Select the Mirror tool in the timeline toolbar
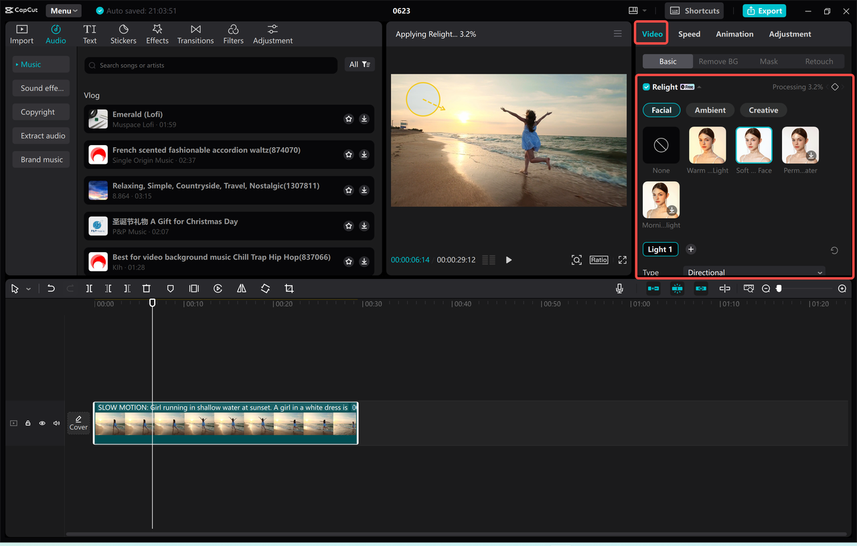 [242, 288]
